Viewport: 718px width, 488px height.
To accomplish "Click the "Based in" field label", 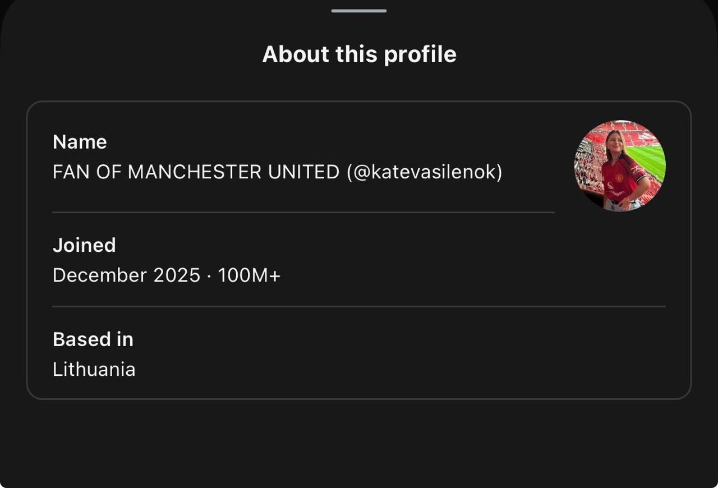I will [93, 339].
